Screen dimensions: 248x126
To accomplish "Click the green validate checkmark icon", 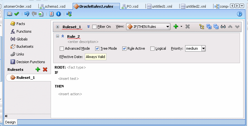I will tap(16, 14).
